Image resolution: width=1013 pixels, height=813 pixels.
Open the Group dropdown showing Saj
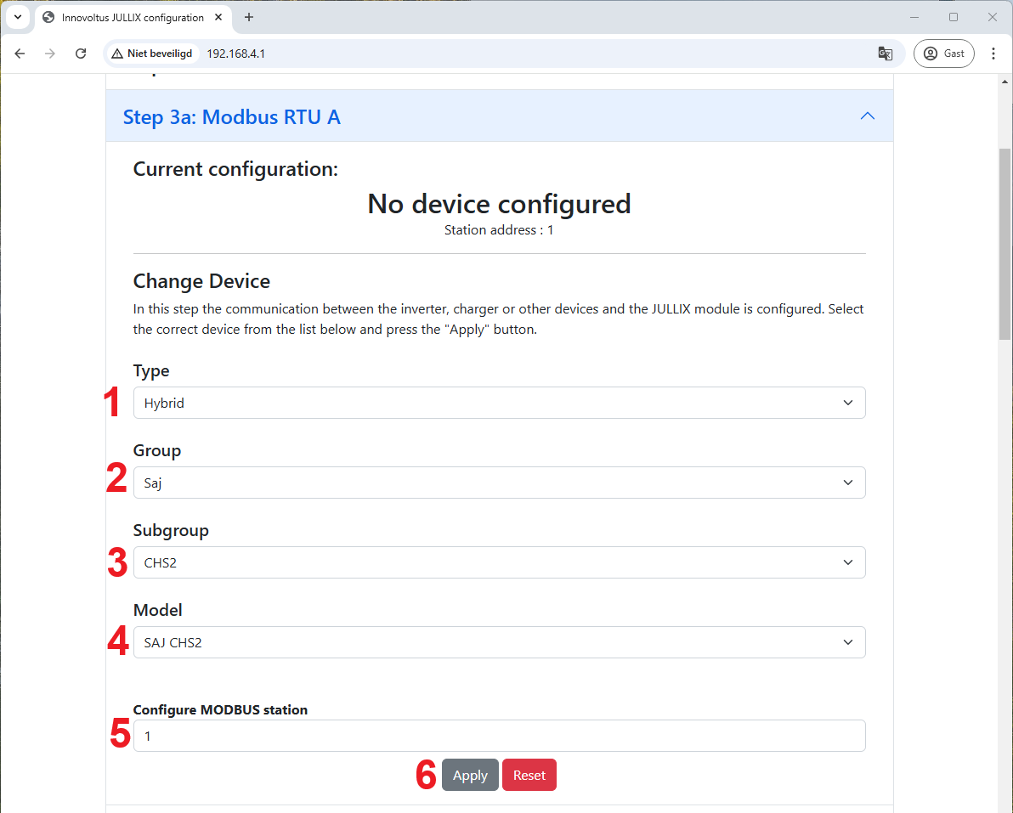500,483
